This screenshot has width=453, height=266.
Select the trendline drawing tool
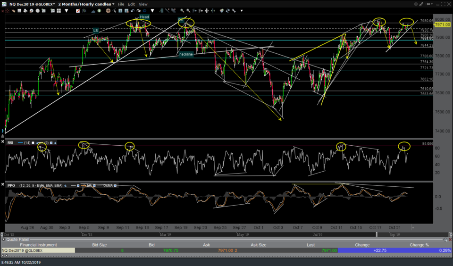click(x=167, y=11)
